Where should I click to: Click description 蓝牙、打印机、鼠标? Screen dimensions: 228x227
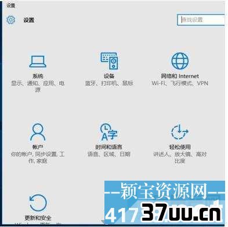[109, 83]
